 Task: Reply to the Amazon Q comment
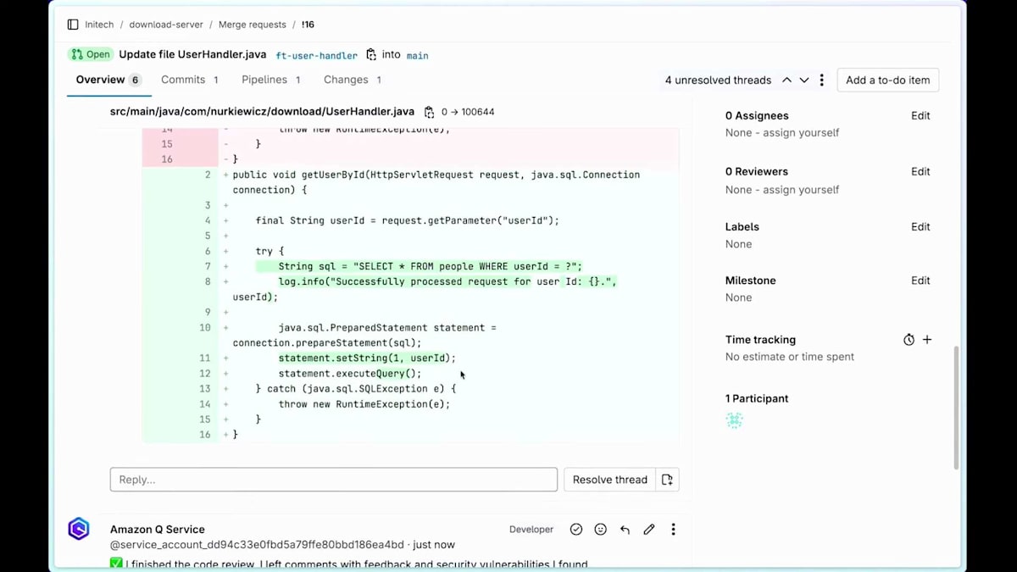tap(625, 530)
